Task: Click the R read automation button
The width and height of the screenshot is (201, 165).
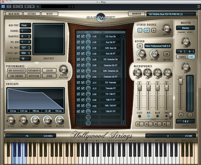Action: coord(15,6)
